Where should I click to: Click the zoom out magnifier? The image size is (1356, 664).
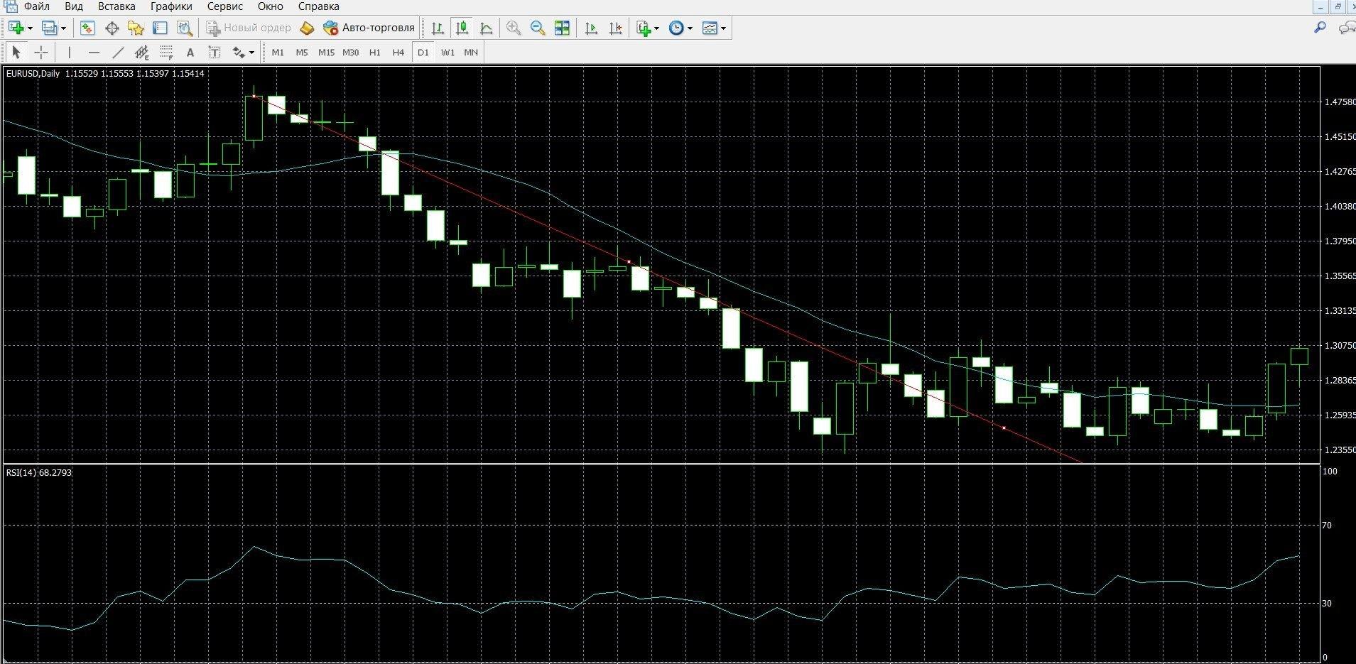coord(538,28)
